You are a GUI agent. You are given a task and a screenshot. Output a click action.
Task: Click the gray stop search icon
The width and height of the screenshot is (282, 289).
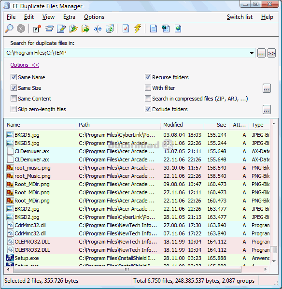click(21, 29)
